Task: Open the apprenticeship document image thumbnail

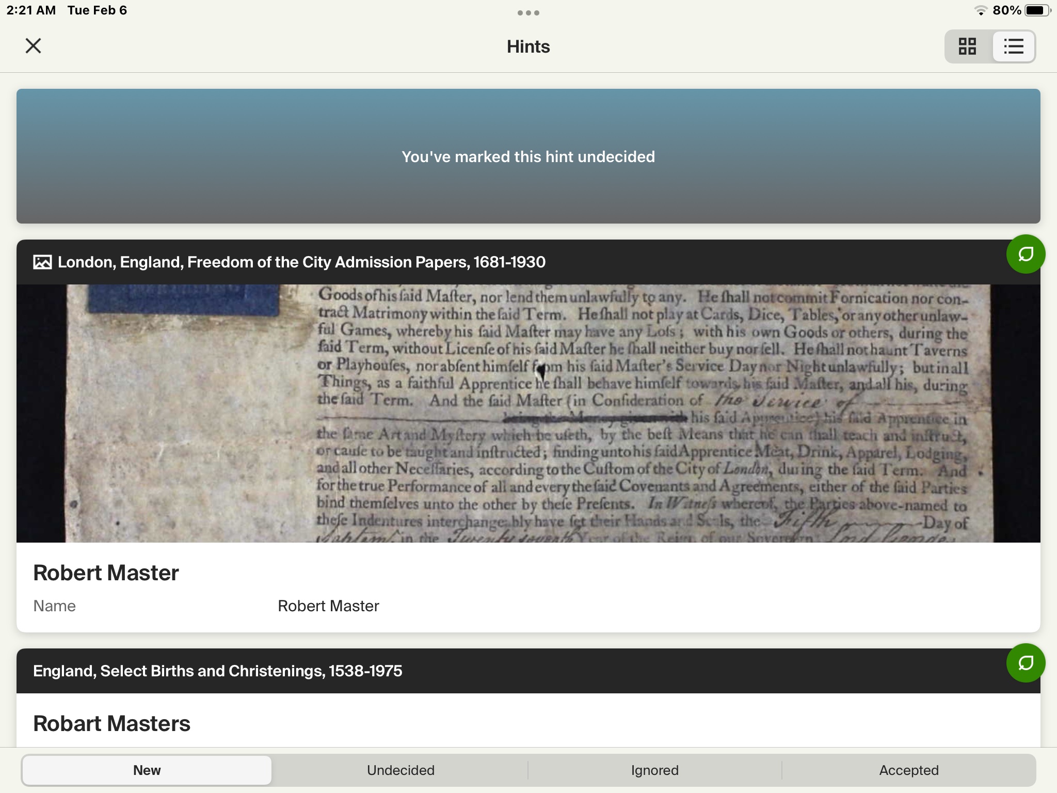Action: coord(528,413)
